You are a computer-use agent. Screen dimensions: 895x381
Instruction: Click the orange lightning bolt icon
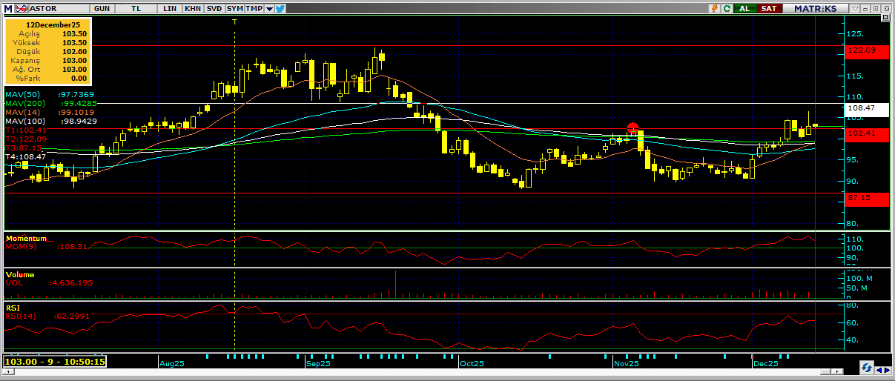click(x=714, y=8)
